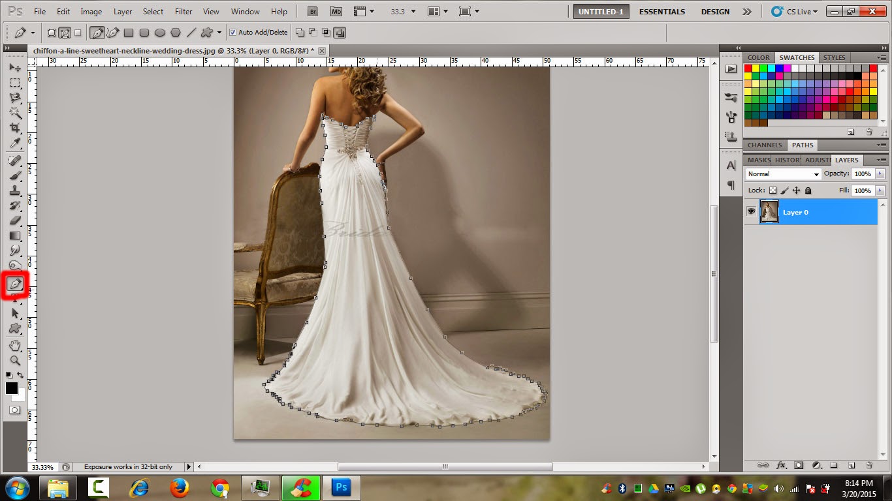Select the Custom Shape tool in the toolbox
892x501 pixels.
pos(14,328)
